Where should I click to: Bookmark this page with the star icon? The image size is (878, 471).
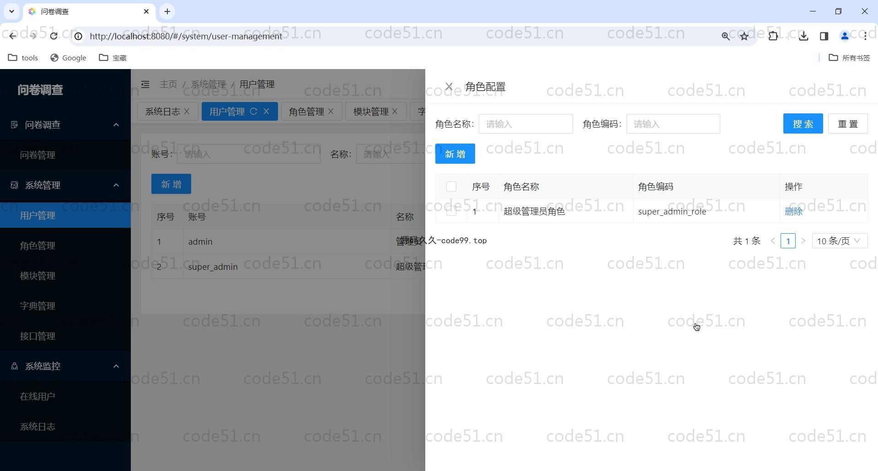point(744,36)
